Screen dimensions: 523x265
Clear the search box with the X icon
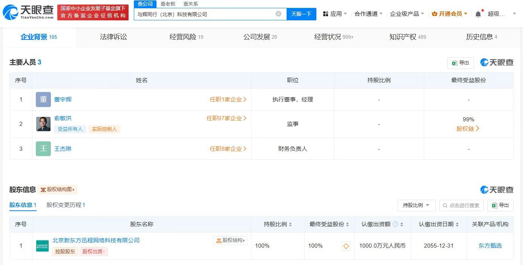[278, 14]
